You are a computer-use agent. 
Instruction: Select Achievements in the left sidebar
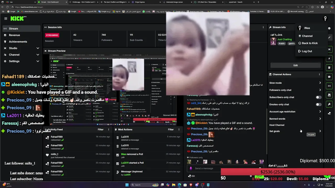point(21,42)
